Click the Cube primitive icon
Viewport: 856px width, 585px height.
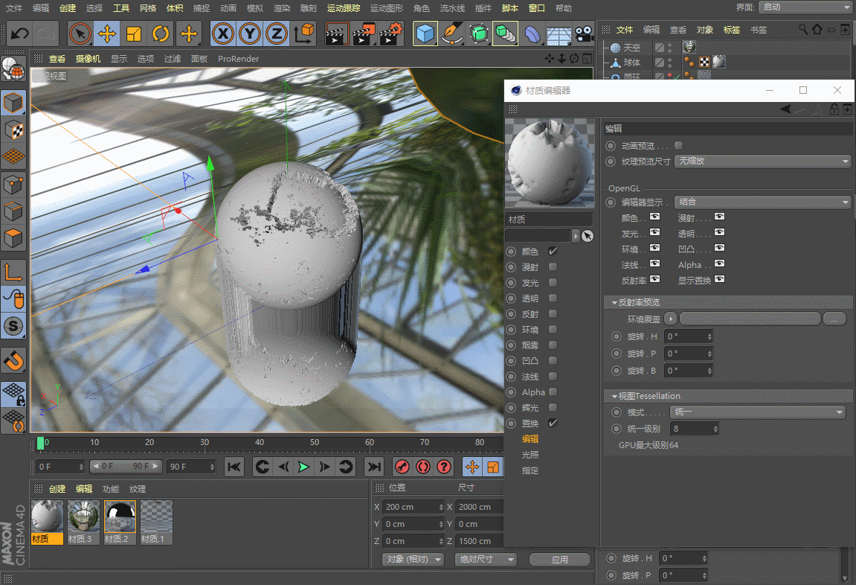click(425, 33)
